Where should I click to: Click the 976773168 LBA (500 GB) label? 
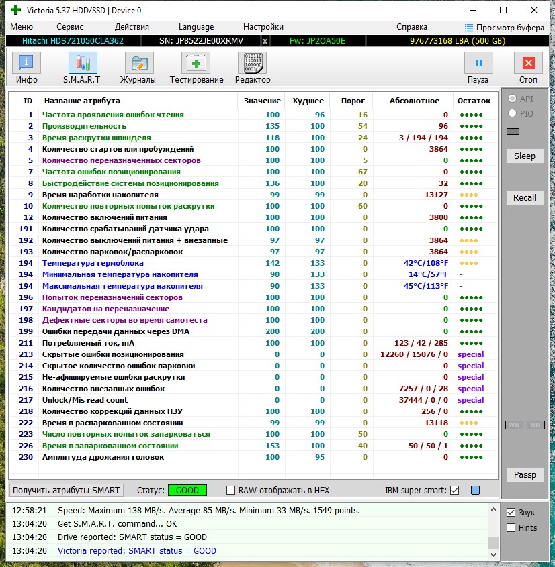(458, 41)
